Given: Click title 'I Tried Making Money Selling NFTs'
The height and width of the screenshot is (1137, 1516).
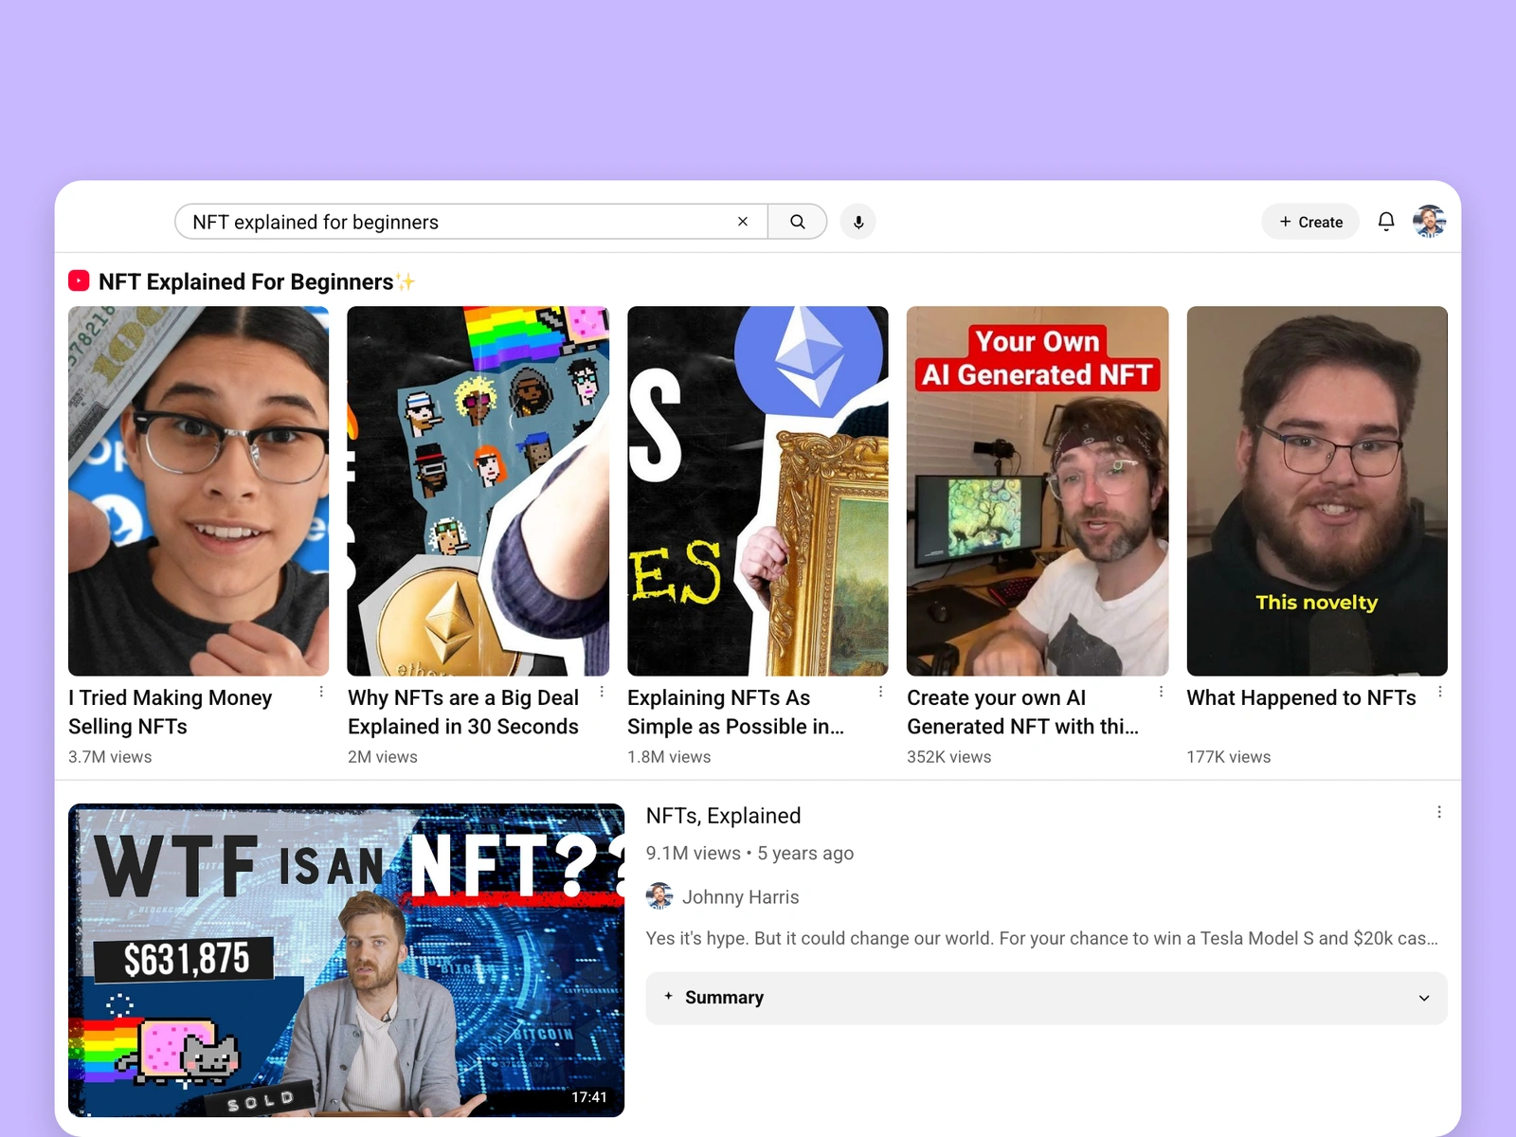Looking at the screenshot, I should point(170,712).
